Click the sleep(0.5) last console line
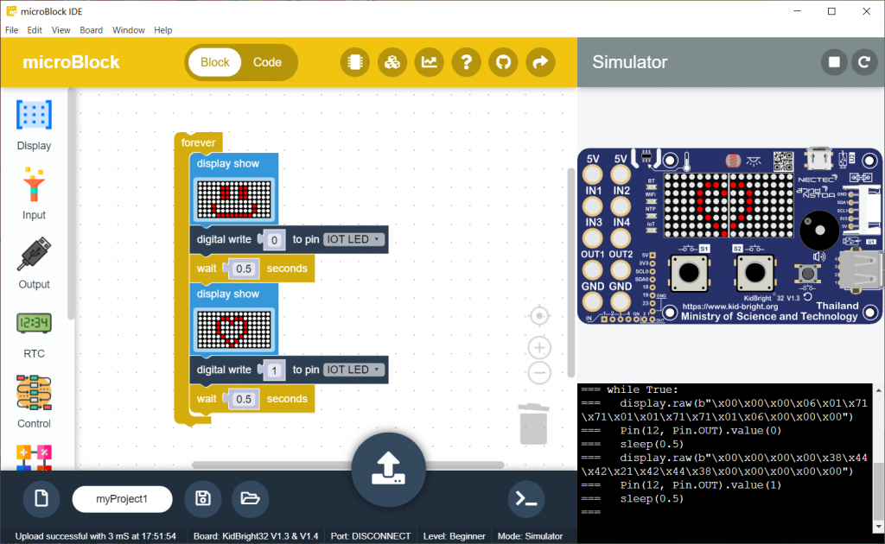Screen dimensions: 885x544 pyautogui.click(x=652, y=498)
